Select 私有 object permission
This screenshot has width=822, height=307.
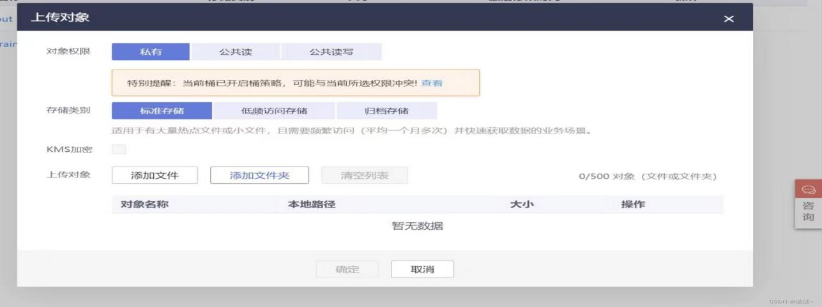click(151, 52)
